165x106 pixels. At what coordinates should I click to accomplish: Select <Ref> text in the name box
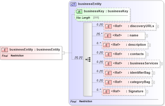pyautogui.click(x=117, y=35)
